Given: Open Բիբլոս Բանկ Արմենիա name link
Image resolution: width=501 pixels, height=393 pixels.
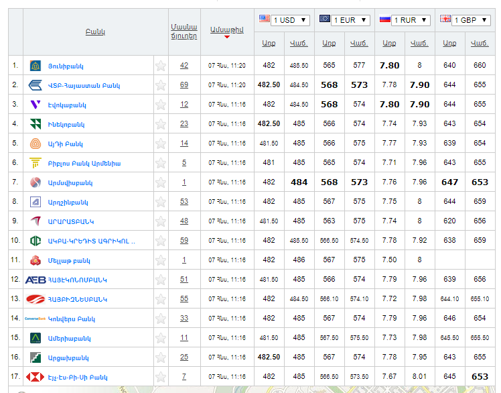Looking at the screenshot, I should (84, 164).
